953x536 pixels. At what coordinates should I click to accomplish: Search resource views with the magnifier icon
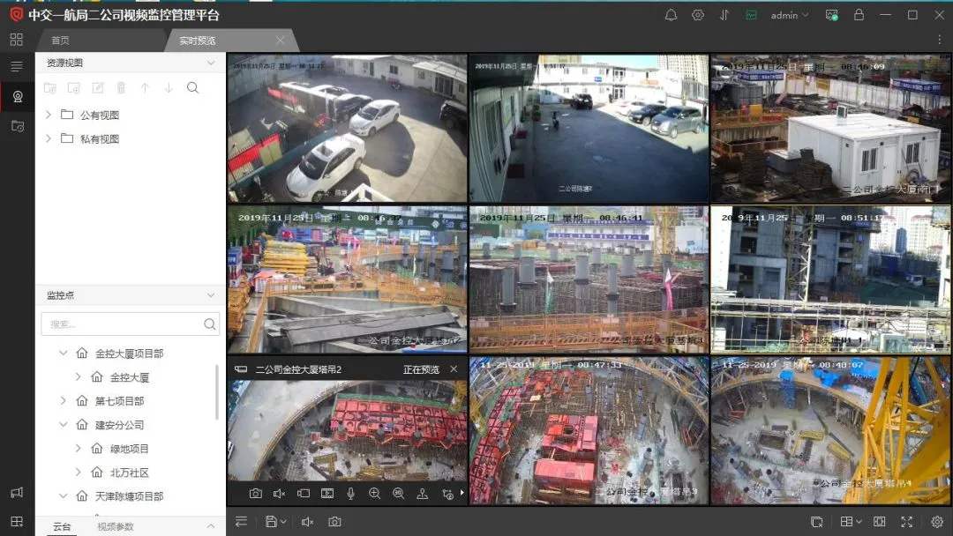192,87
